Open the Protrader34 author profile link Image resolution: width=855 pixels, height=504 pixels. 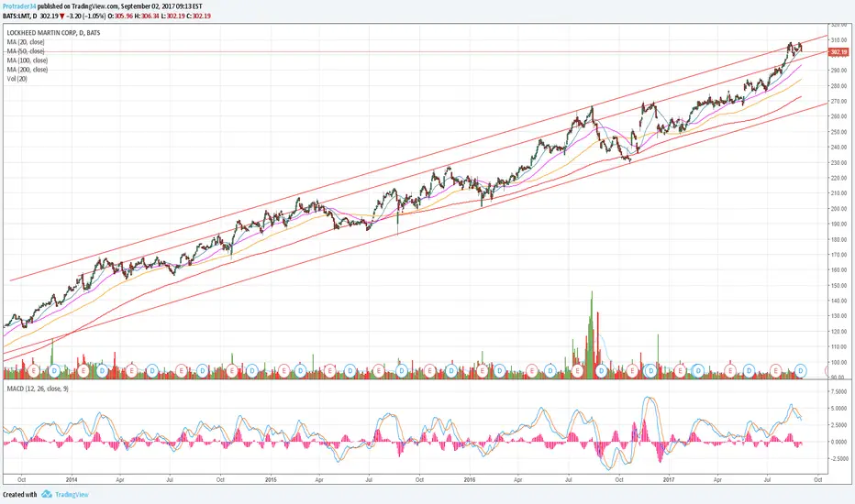(x=19, y=6)
